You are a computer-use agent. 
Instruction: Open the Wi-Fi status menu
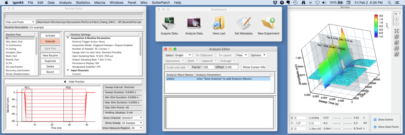[x=318, y=3]
